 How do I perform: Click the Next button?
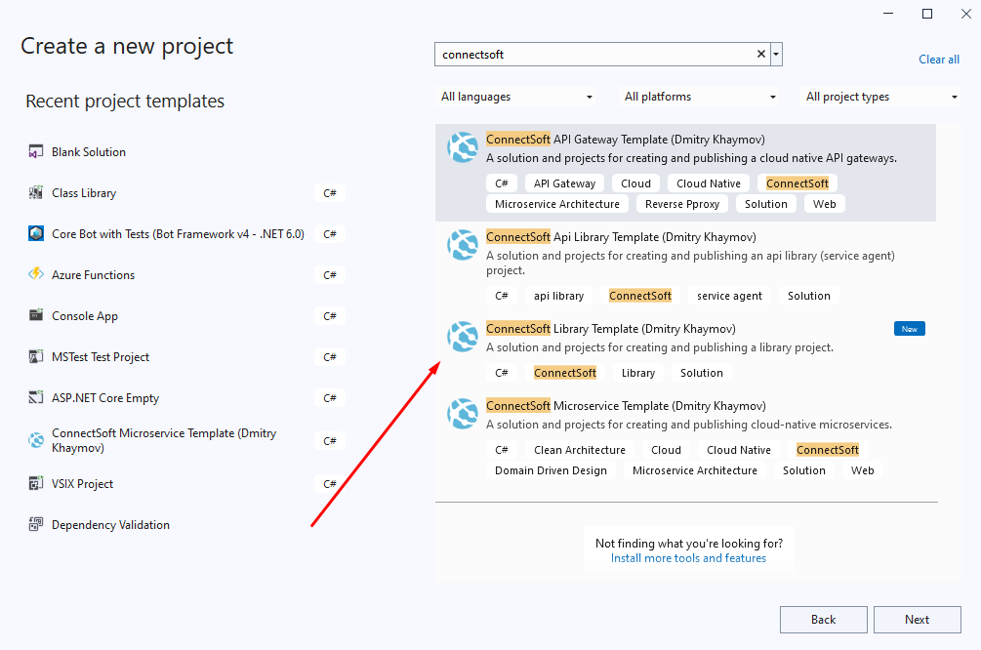click(x=917, y=619)
